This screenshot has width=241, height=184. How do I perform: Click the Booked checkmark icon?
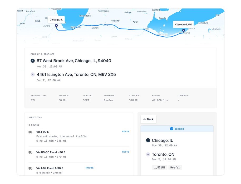click(x=171, y=129)
